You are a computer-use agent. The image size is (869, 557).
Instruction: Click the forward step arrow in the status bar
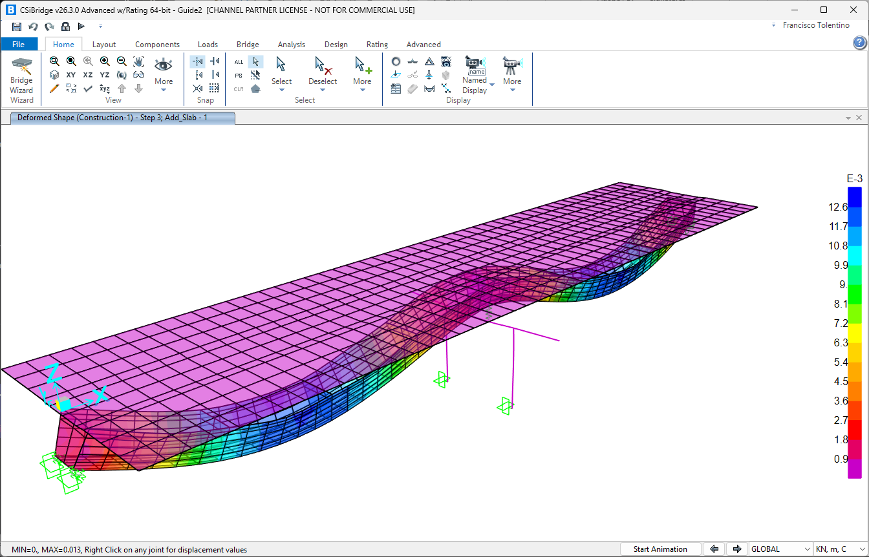pos(737,549)
